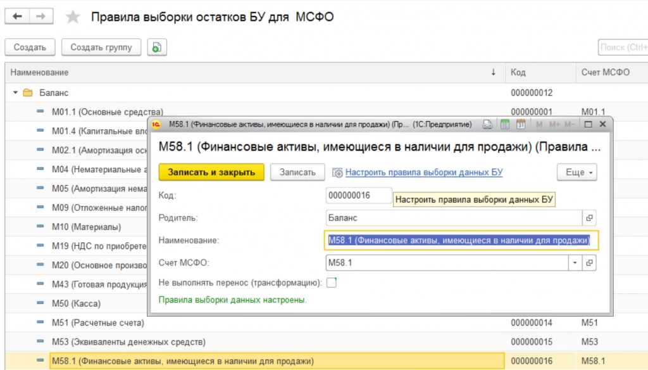648x370 pixels.
Task: Click Правила выборки данных настроены status text
Action: (x=233, y=300)
